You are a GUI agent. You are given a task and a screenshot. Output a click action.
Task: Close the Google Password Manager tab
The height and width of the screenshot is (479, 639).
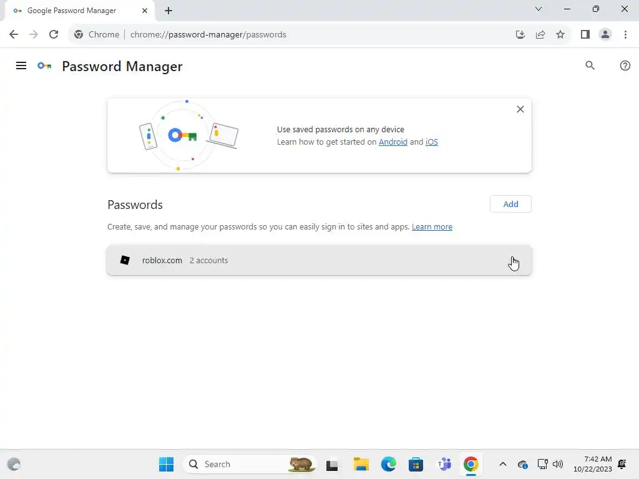point(145,11)
